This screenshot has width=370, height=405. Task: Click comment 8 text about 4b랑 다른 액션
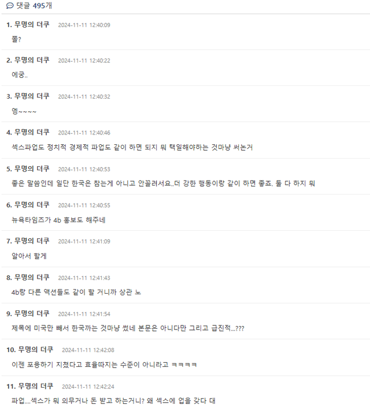point(76,292)
